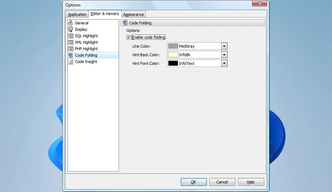
Task: Select Code Folding in the list
Action: coord(86,55)
